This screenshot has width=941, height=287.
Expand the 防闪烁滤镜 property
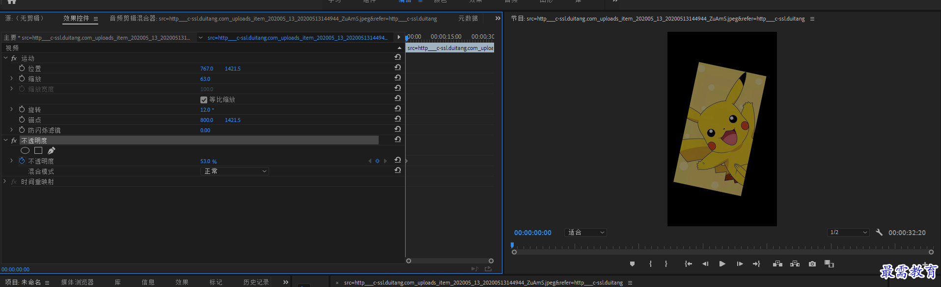tap(11, 130)
